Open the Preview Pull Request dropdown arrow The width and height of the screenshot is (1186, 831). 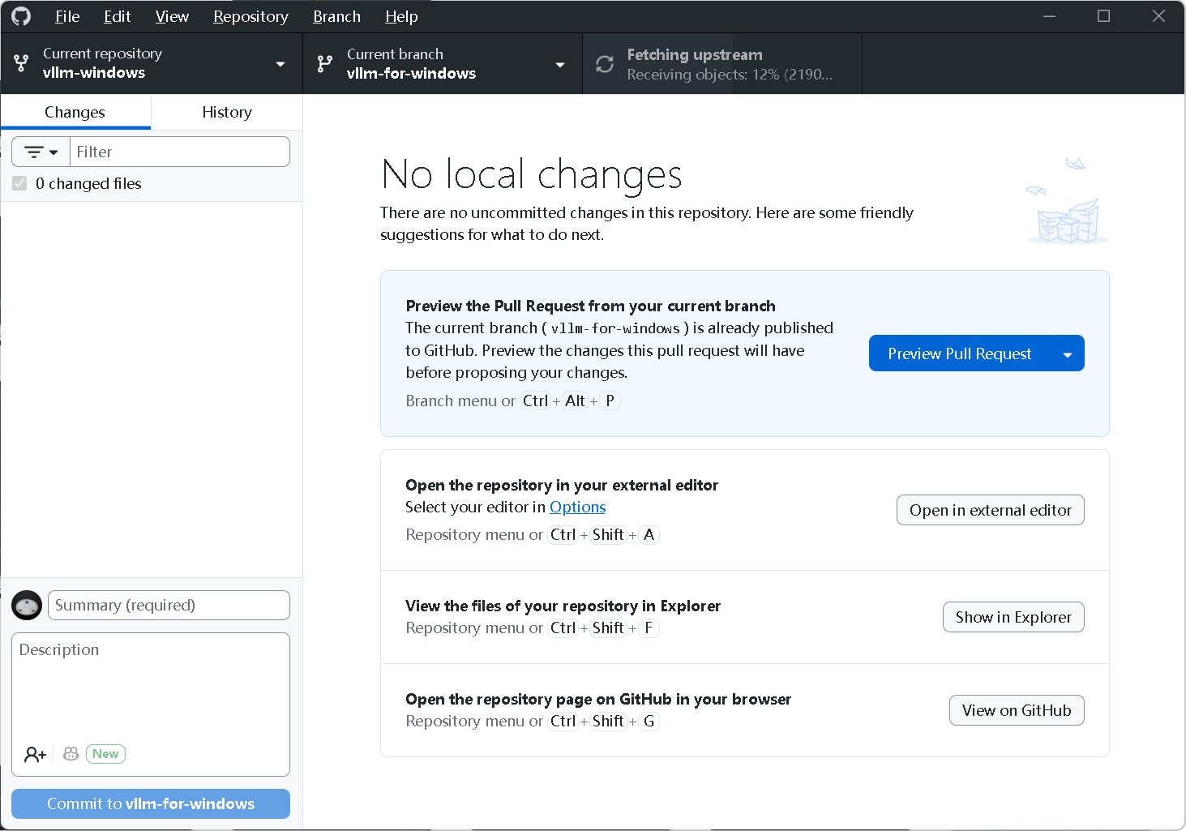click(1068, 353)
